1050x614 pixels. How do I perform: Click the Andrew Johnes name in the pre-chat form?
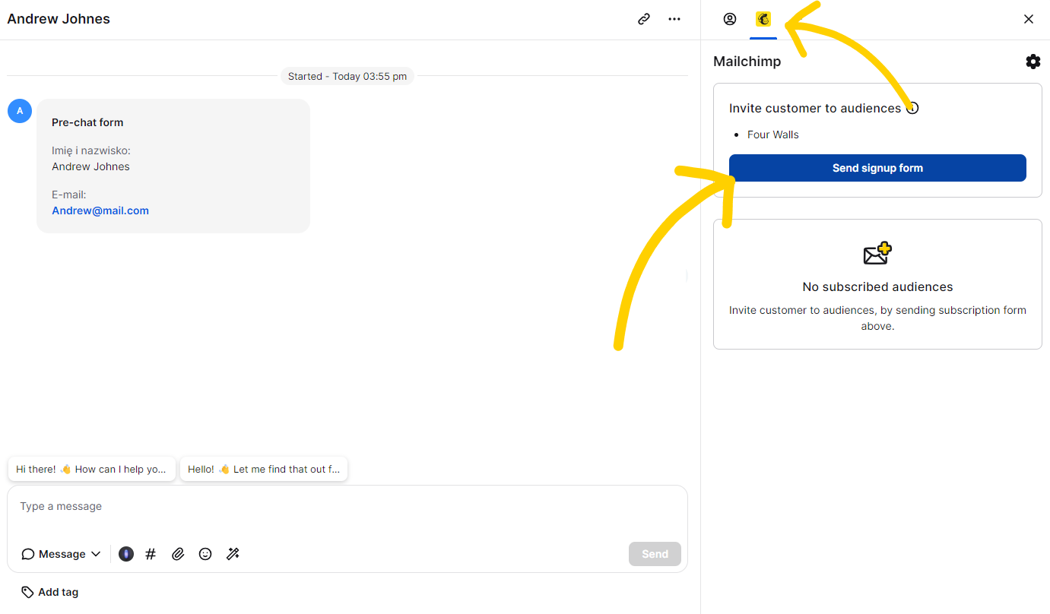coord(90,166)
